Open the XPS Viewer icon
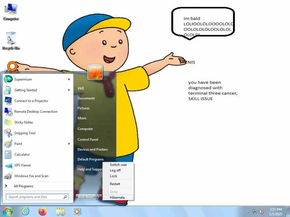This screenshot has height=217, width=290. 8,165
